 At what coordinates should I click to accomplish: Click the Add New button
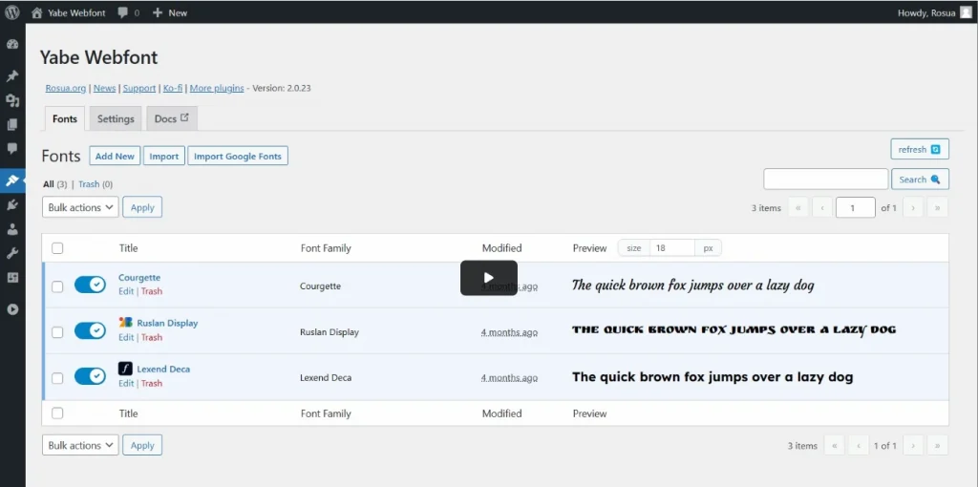(115, 156)
